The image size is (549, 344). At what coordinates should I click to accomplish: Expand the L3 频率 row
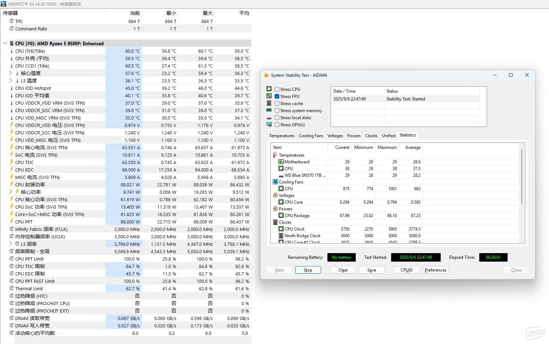pos(11,244)
